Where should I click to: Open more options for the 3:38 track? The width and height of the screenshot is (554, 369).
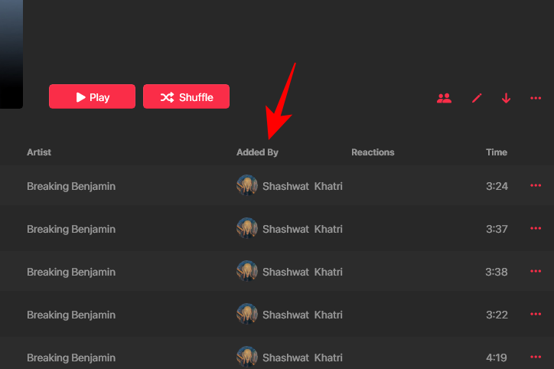536,272
